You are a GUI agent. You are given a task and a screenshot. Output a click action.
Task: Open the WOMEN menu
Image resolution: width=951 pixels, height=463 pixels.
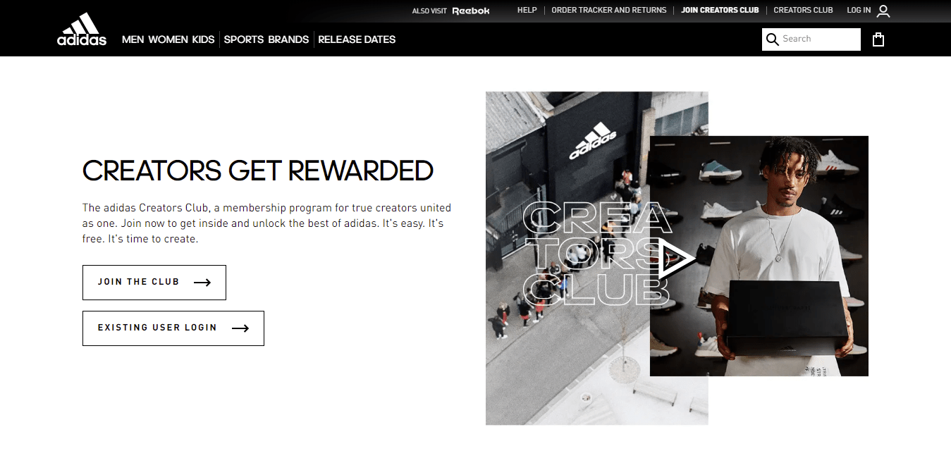168,39
